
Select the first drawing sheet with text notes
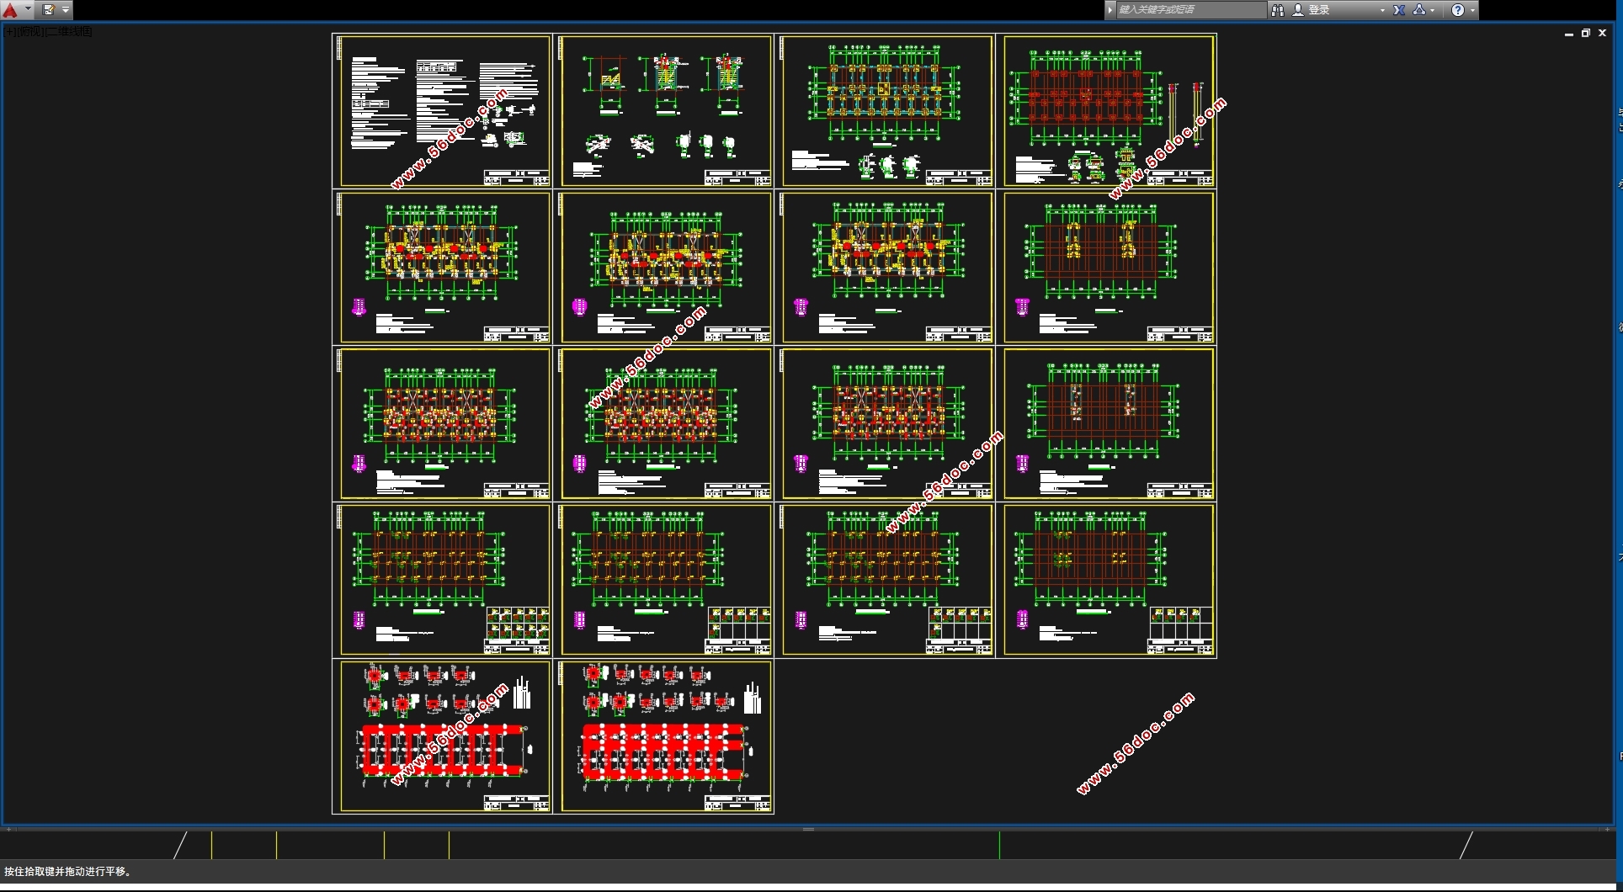(x=442, y=110)
